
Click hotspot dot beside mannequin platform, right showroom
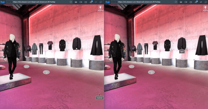pos(115,75)
